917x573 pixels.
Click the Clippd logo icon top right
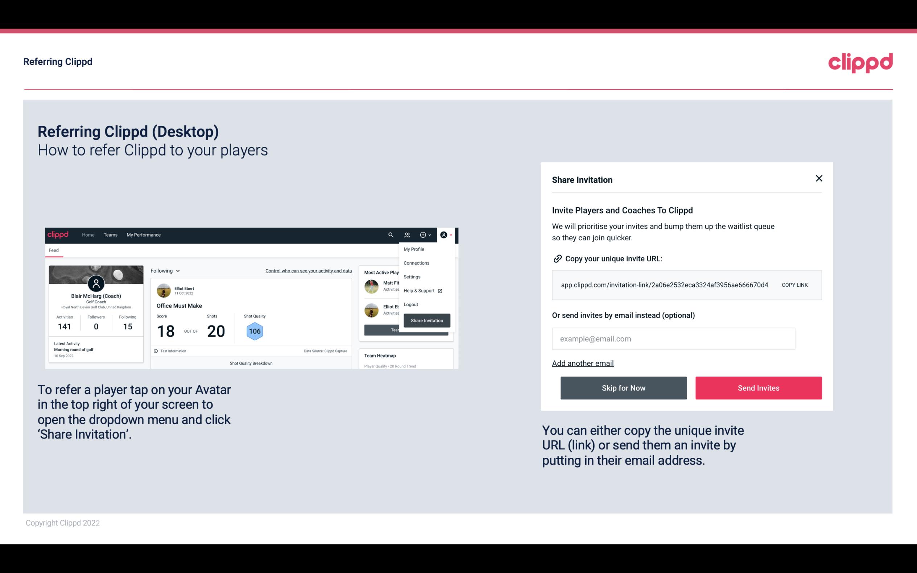[x=861, y=63]
